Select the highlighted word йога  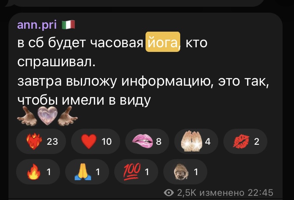click(x=163, y=42)
